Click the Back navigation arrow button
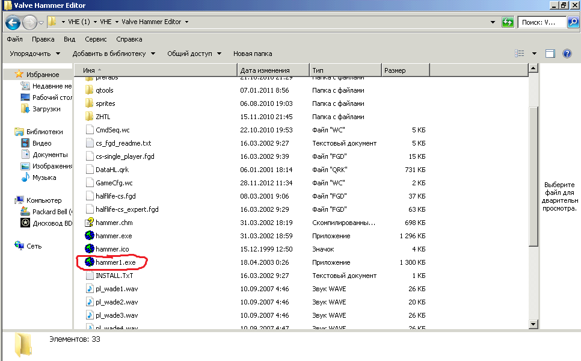 click(13, 23)
